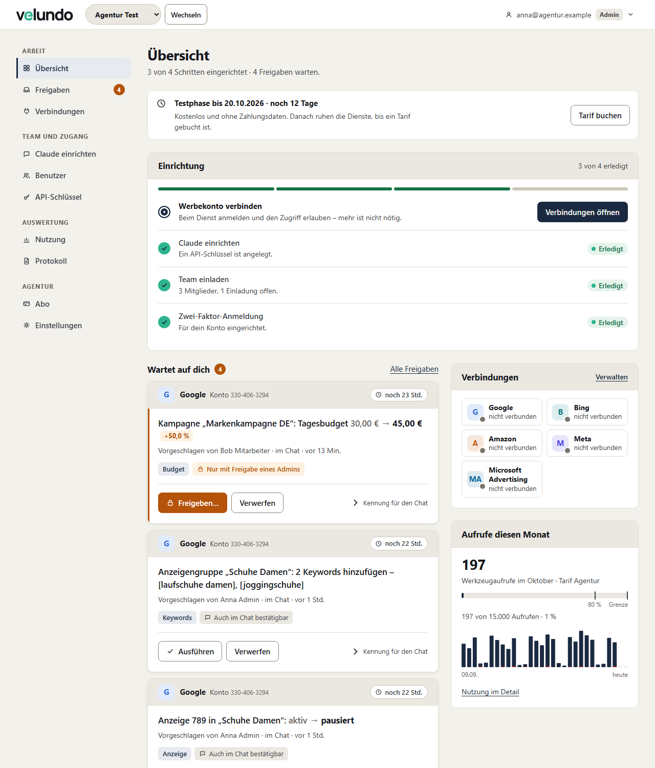Open the Verwalten link in Verbindungen
Screen dimensions: 655x768
click(612, 377)
